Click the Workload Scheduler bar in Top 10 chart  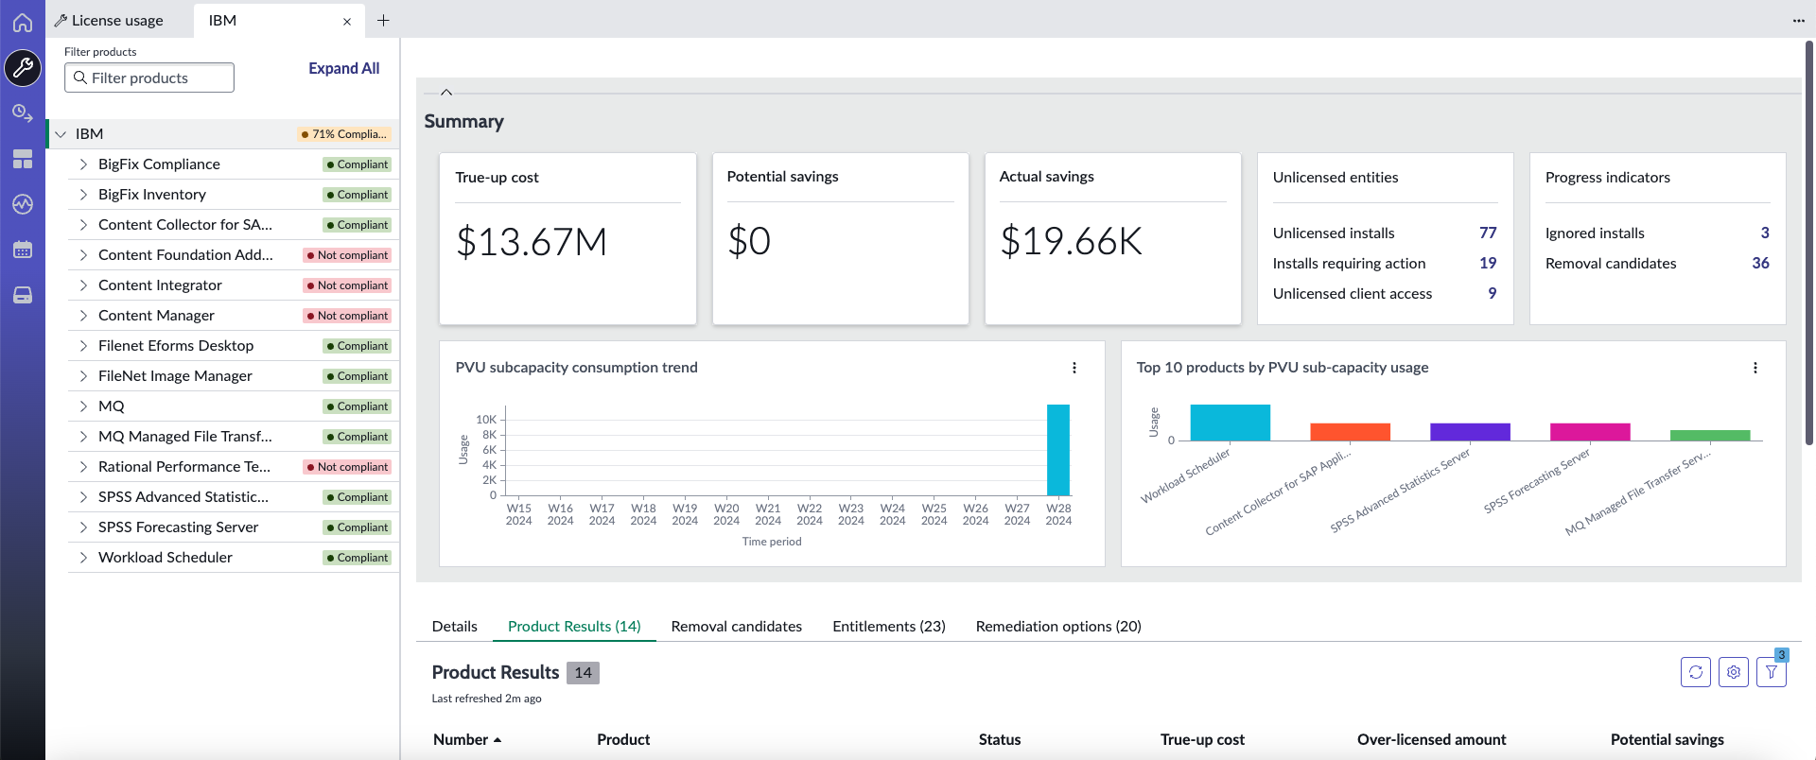tap(1230, 423)
